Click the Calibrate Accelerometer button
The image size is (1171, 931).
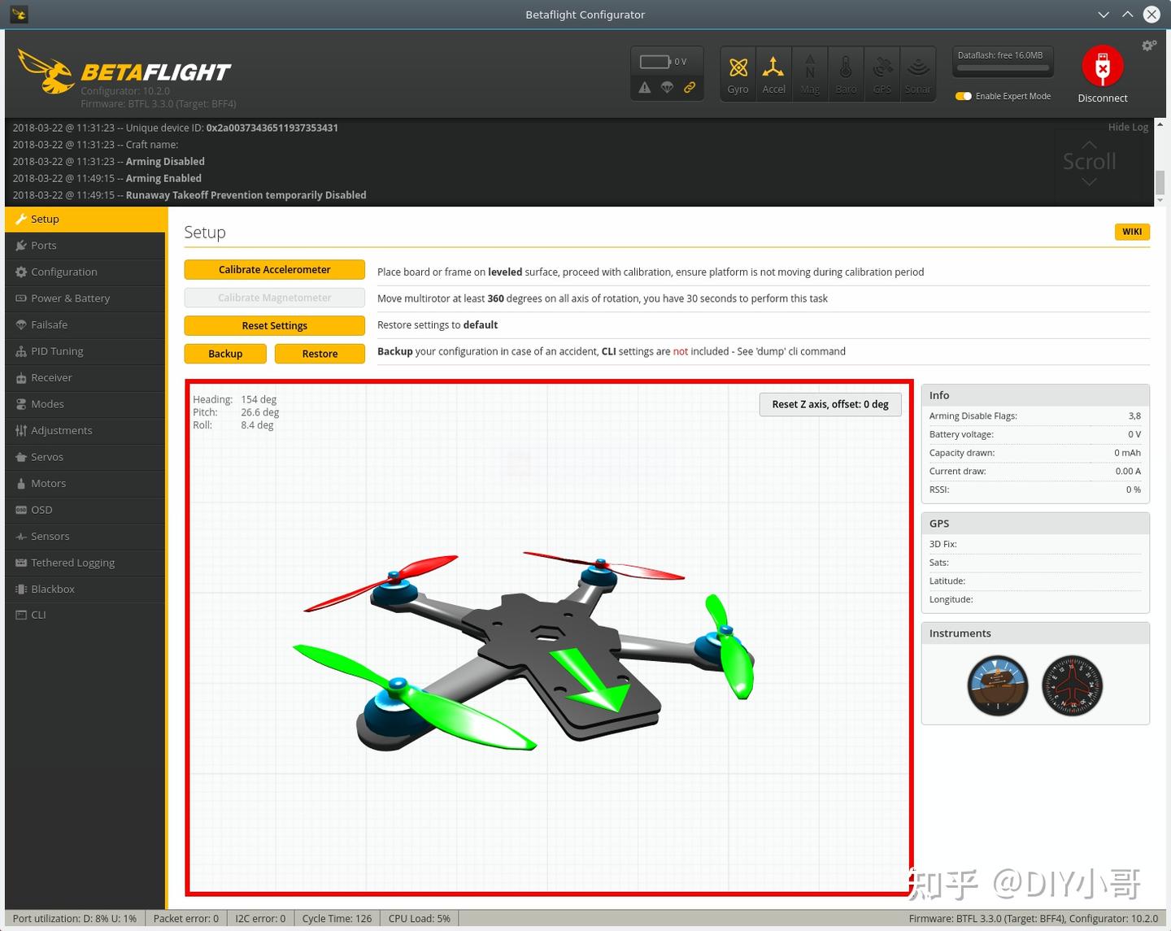click(x=274, y=269)
